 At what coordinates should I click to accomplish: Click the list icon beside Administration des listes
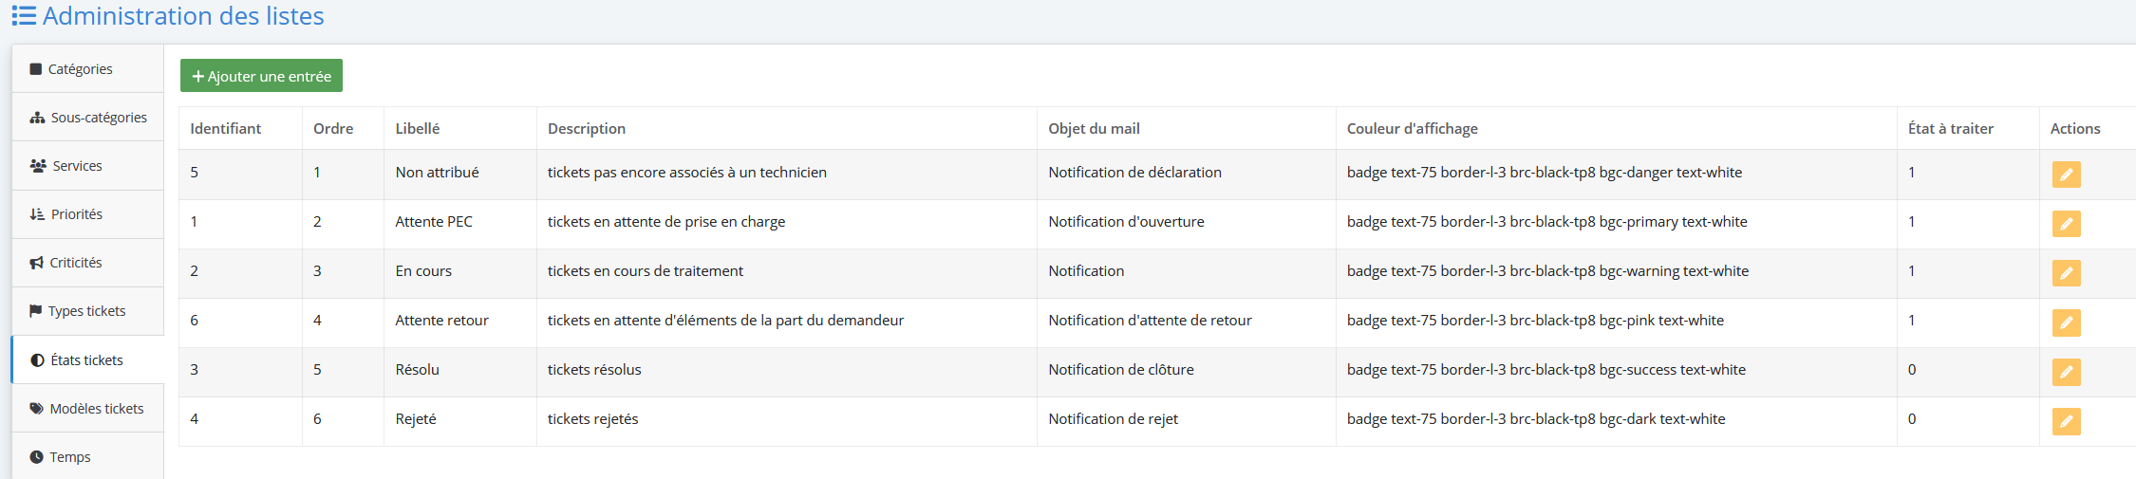tap(24, 16)
